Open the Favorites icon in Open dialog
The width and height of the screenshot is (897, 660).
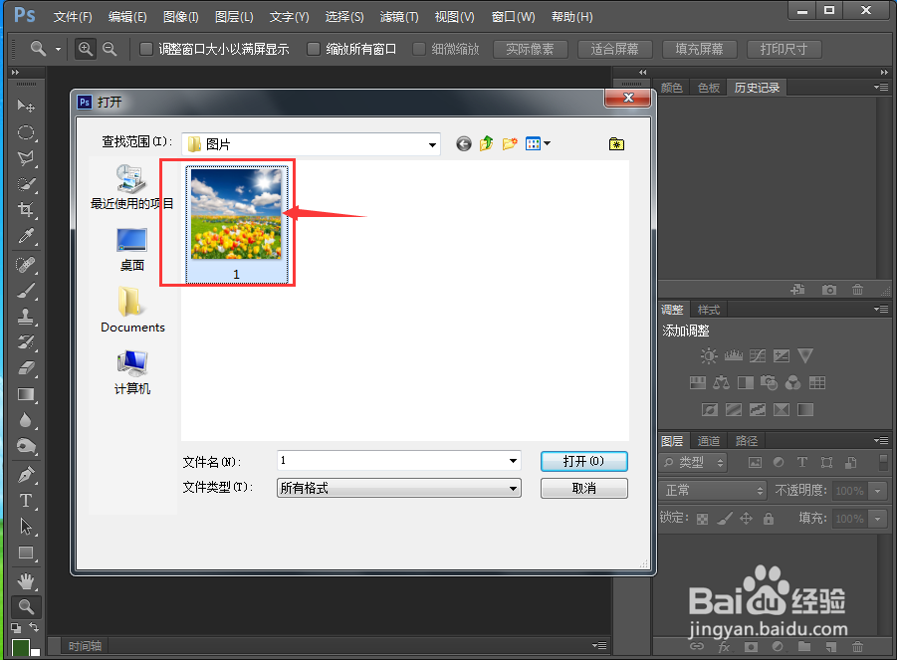tap(616, 143)
